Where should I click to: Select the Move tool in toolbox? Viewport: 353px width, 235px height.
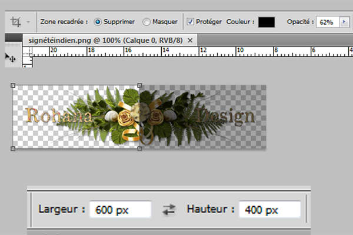tap(11, 58)
